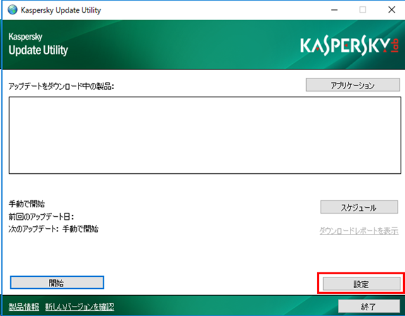405x316 pixels.
Task: Open ダウンロードレポートを表示 link
Action: 359,231
